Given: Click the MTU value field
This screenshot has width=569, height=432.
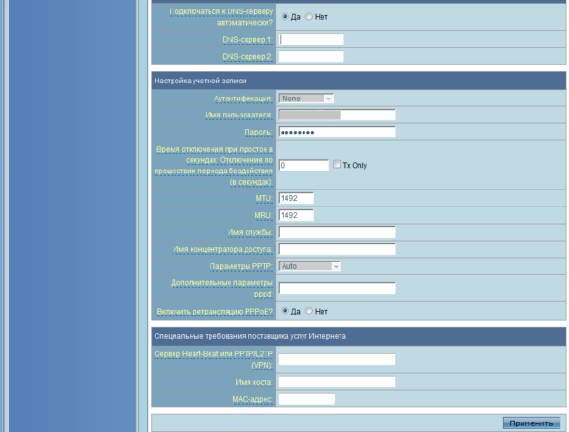Looking at the screenshot, I should pyautogui.click(x=296, y=198).
